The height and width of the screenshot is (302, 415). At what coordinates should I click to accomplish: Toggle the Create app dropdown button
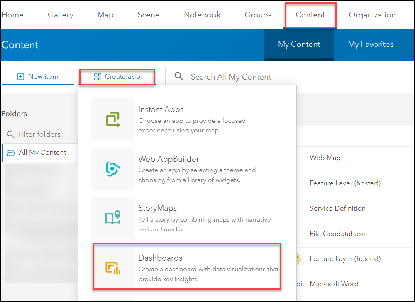[117, 77]
